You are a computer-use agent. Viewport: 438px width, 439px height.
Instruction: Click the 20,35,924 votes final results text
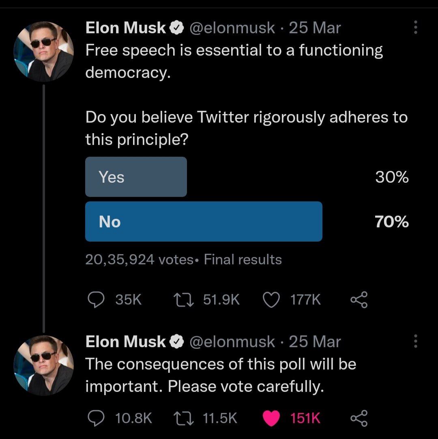[x=183, y=259]
